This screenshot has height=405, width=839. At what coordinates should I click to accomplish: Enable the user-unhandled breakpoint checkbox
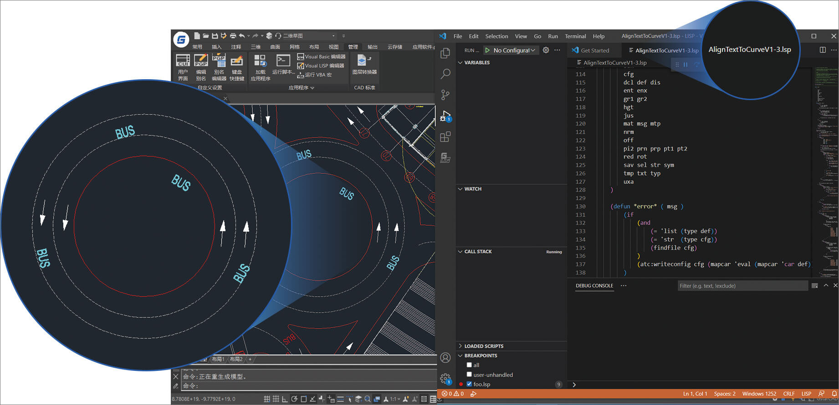click(x=469, y=375)
